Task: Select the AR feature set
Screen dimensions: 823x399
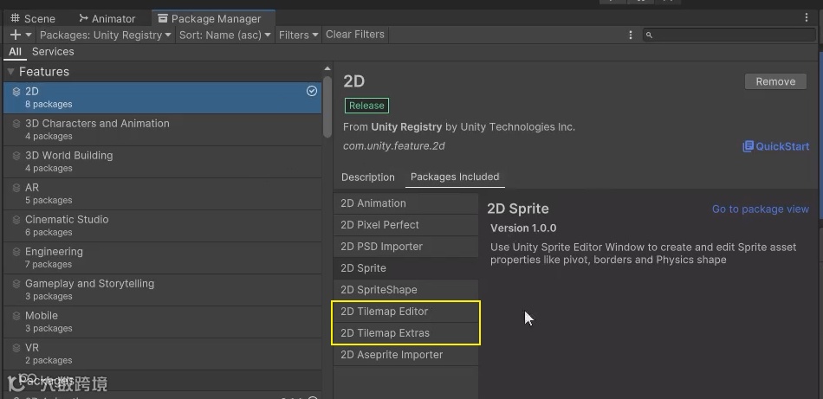Action: [x=163, y=194]
